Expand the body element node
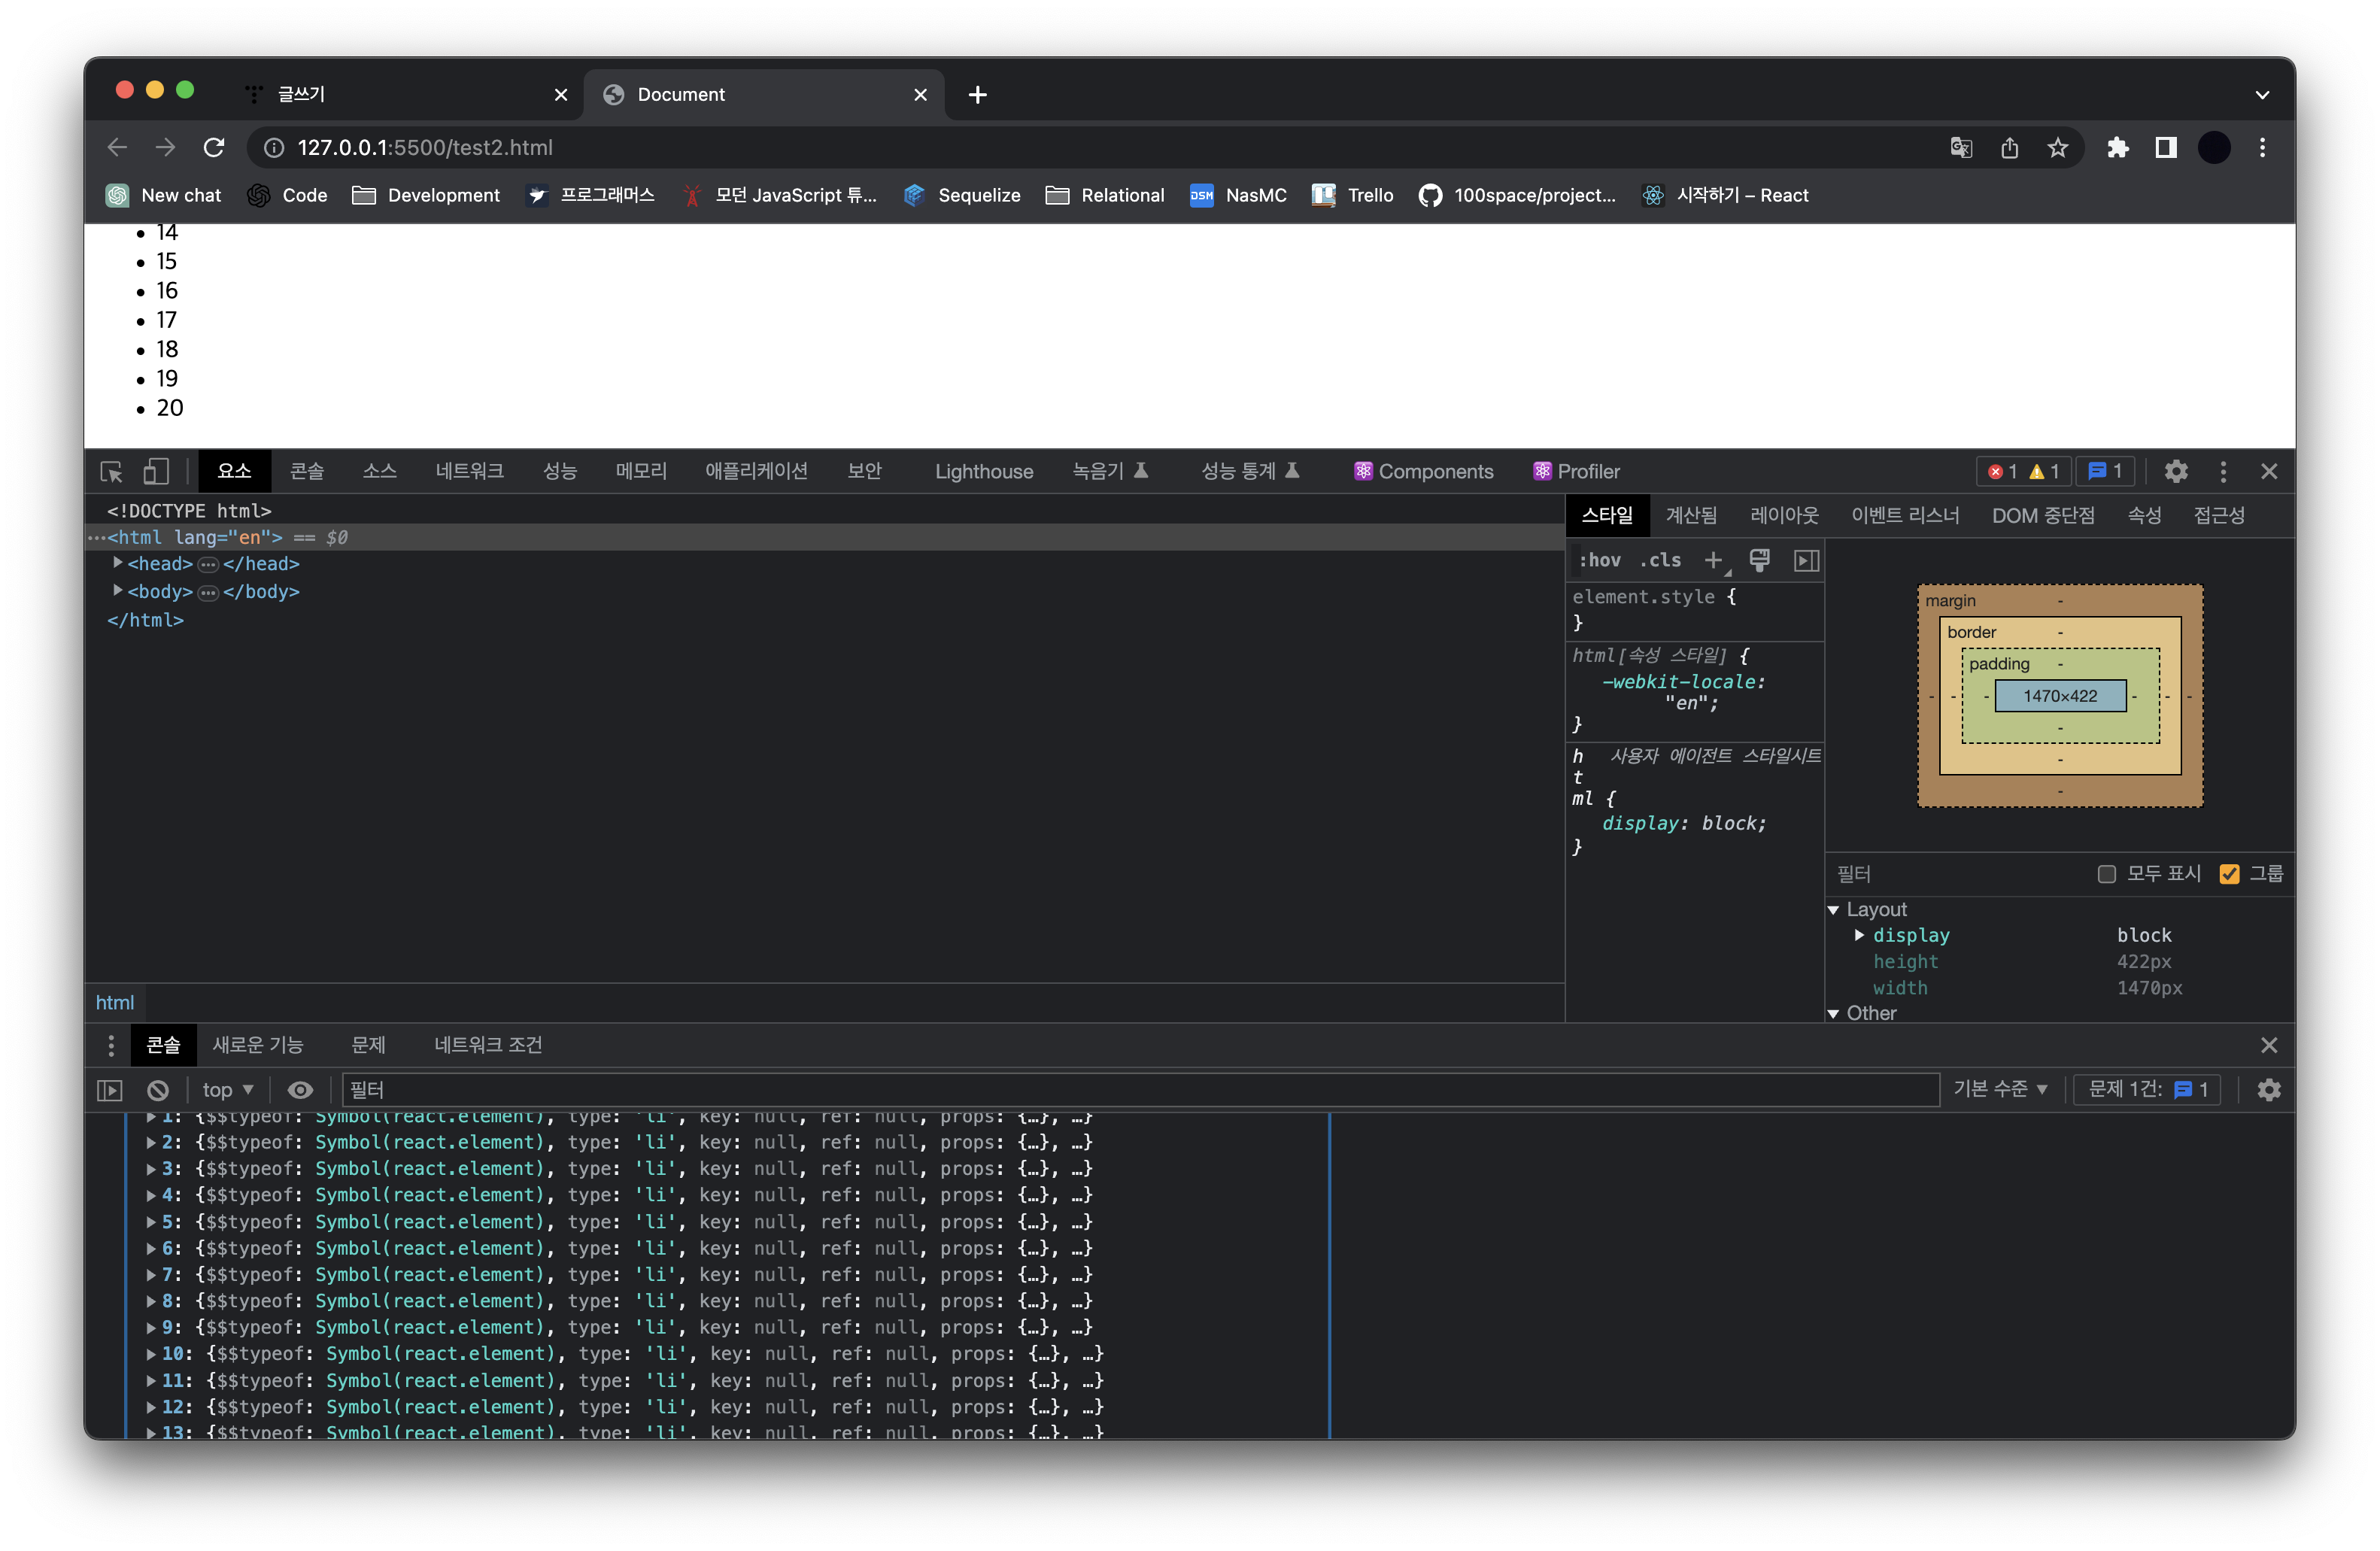Screen dimensions: 2380x1551 pyautogui.click(x=118, y=591)
